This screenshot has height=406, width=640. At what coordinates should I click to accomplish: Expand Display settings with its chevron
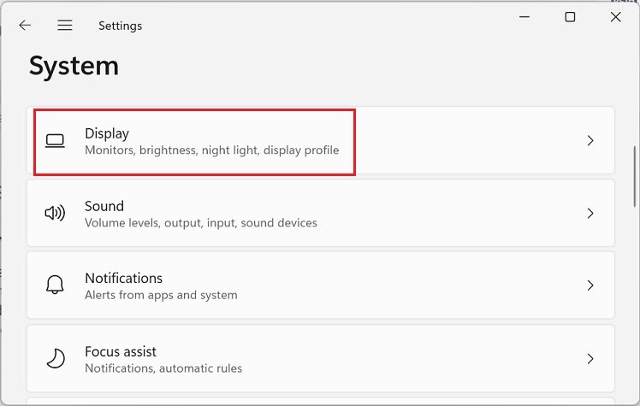[590, 141]
